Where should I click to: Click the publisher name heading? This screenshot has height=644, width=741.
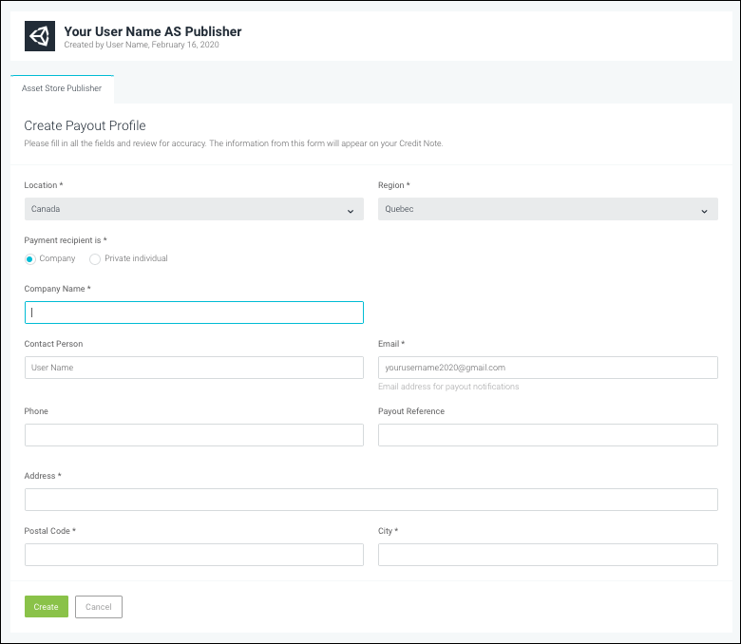tap(153, 31)
